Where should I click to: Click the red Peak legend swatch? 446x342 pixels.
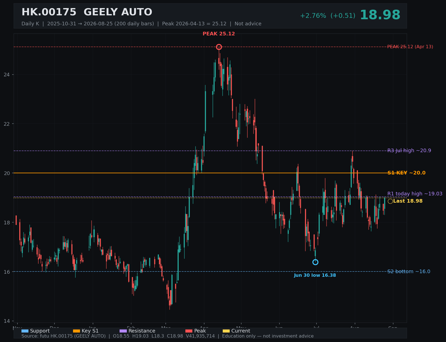pyautogui.click(x=189, y=331)
